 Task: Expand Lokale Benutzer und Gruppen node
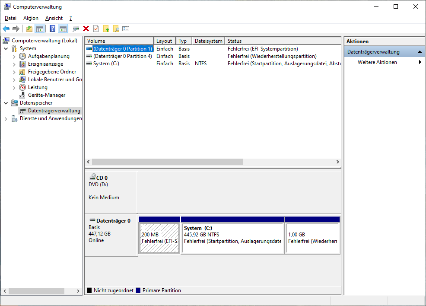[x=14, y=80]
